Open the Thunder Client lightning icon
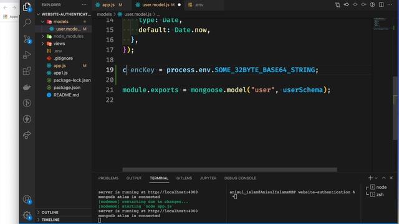The height and width of the screenshot is (224, 399). [x=27, y=119]
